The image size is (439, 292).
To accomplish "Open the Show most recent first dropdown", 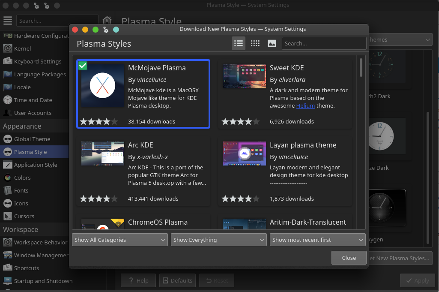I will (x=318, y=240).
